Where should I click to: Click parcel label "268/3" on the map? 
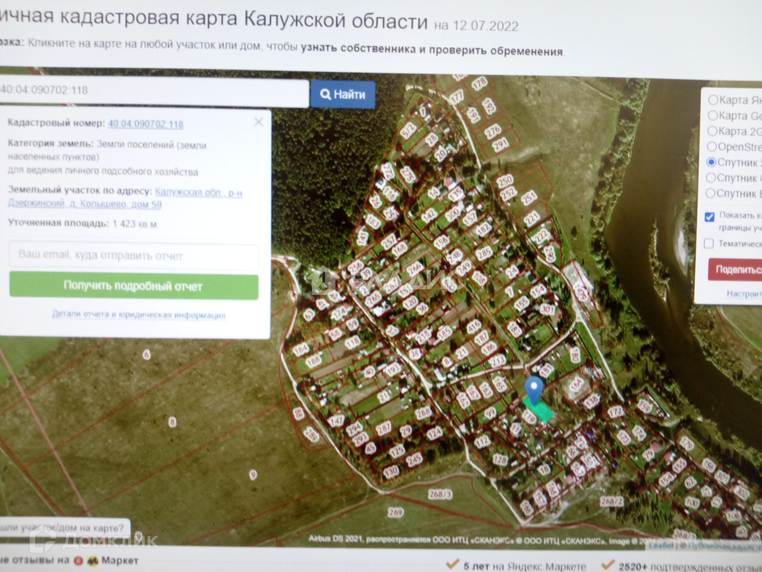pyautogui.click(x=440, y=494)
